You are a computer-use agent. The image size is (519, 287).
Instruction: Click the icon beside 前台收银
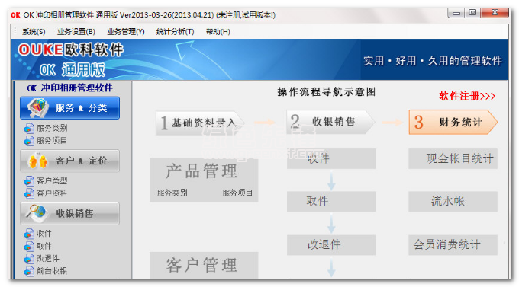tap(29, 271)
